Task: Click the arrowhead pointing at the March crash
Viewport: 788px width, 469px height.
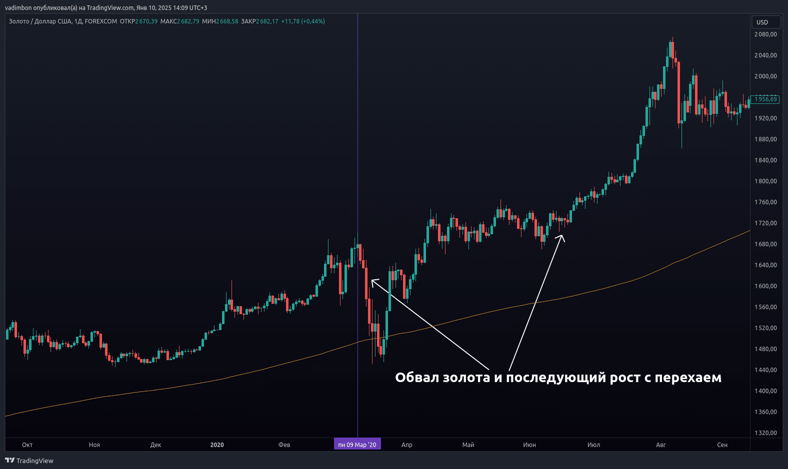Action: (x=373, y=281)
